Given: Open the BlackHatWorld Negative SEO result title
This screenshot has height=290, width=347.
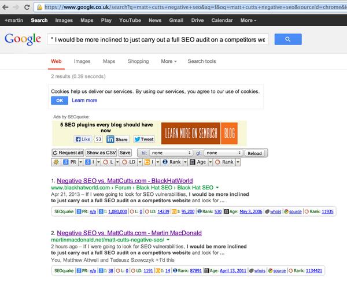Looking at the screenshot, I should tap(125, 181).
